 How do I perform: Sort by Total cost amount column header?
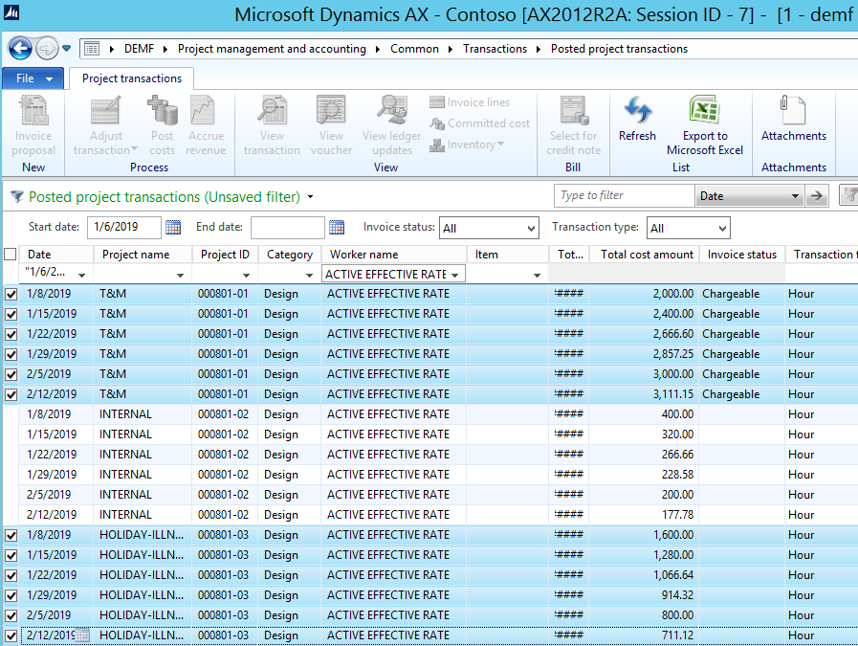(647, 255)
